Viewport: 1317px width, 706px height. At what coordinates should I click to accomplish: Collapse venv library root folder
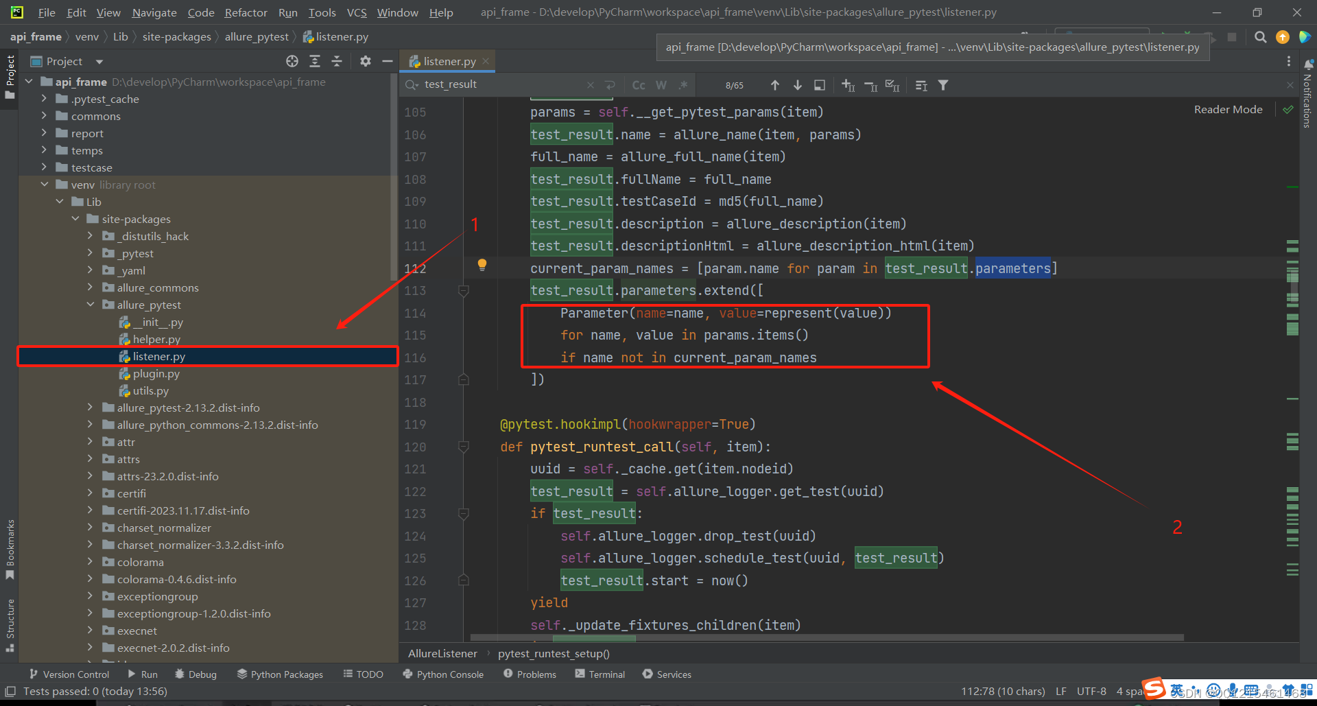[x=45, y=185]
